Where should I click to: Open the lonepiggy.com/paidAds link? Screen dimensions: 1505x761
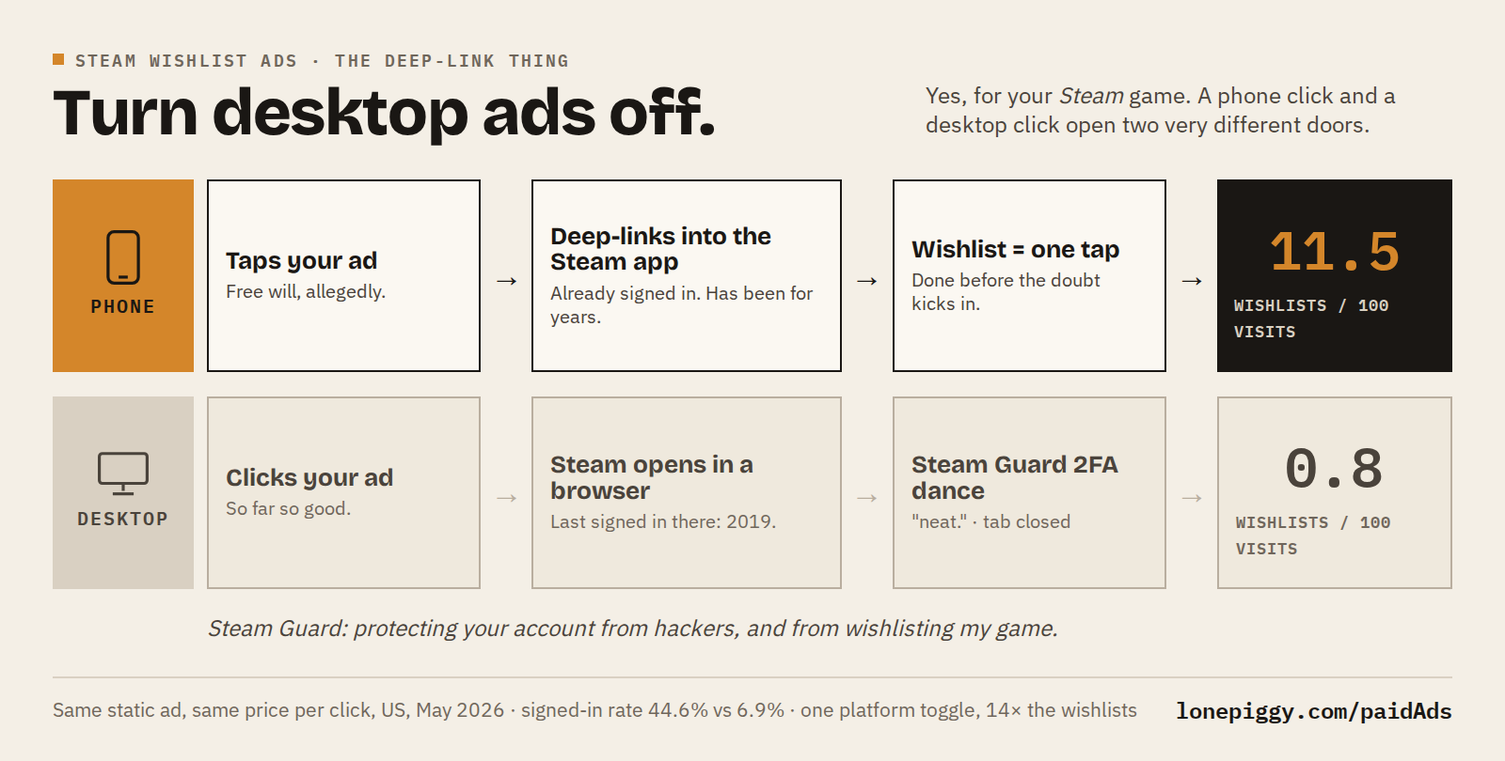tap(1313, 711)
